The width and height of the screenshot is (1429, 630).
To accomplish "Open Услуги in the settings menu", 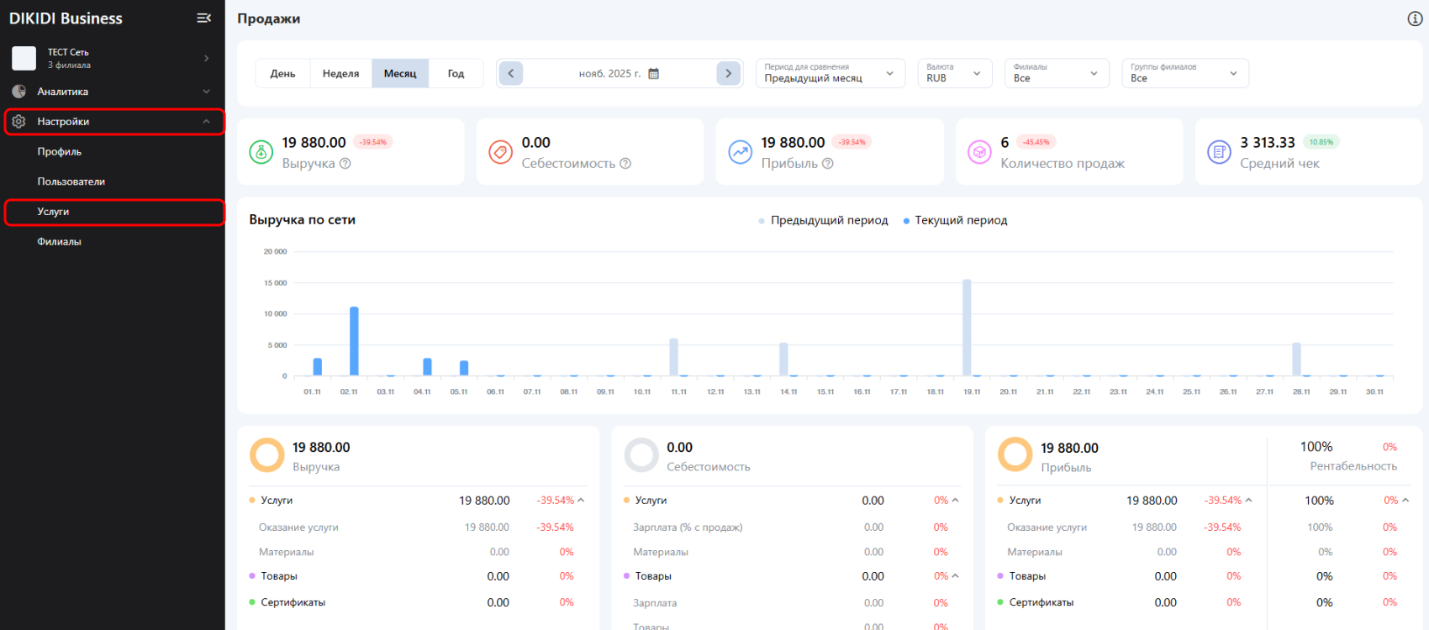I will tap(53, 212).
